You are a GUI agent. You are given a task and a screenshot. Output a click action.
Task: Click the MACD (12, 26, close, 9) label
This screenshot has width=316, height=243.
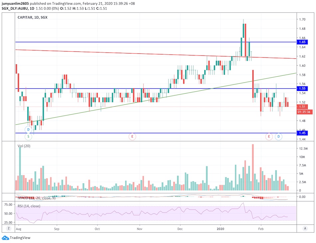click(x=37, y=198)
